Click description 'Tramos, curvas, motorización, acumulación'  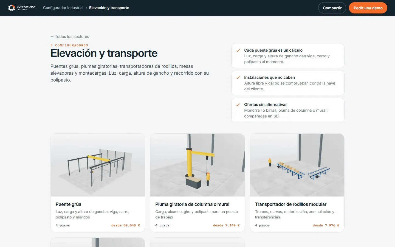[295, 214]
